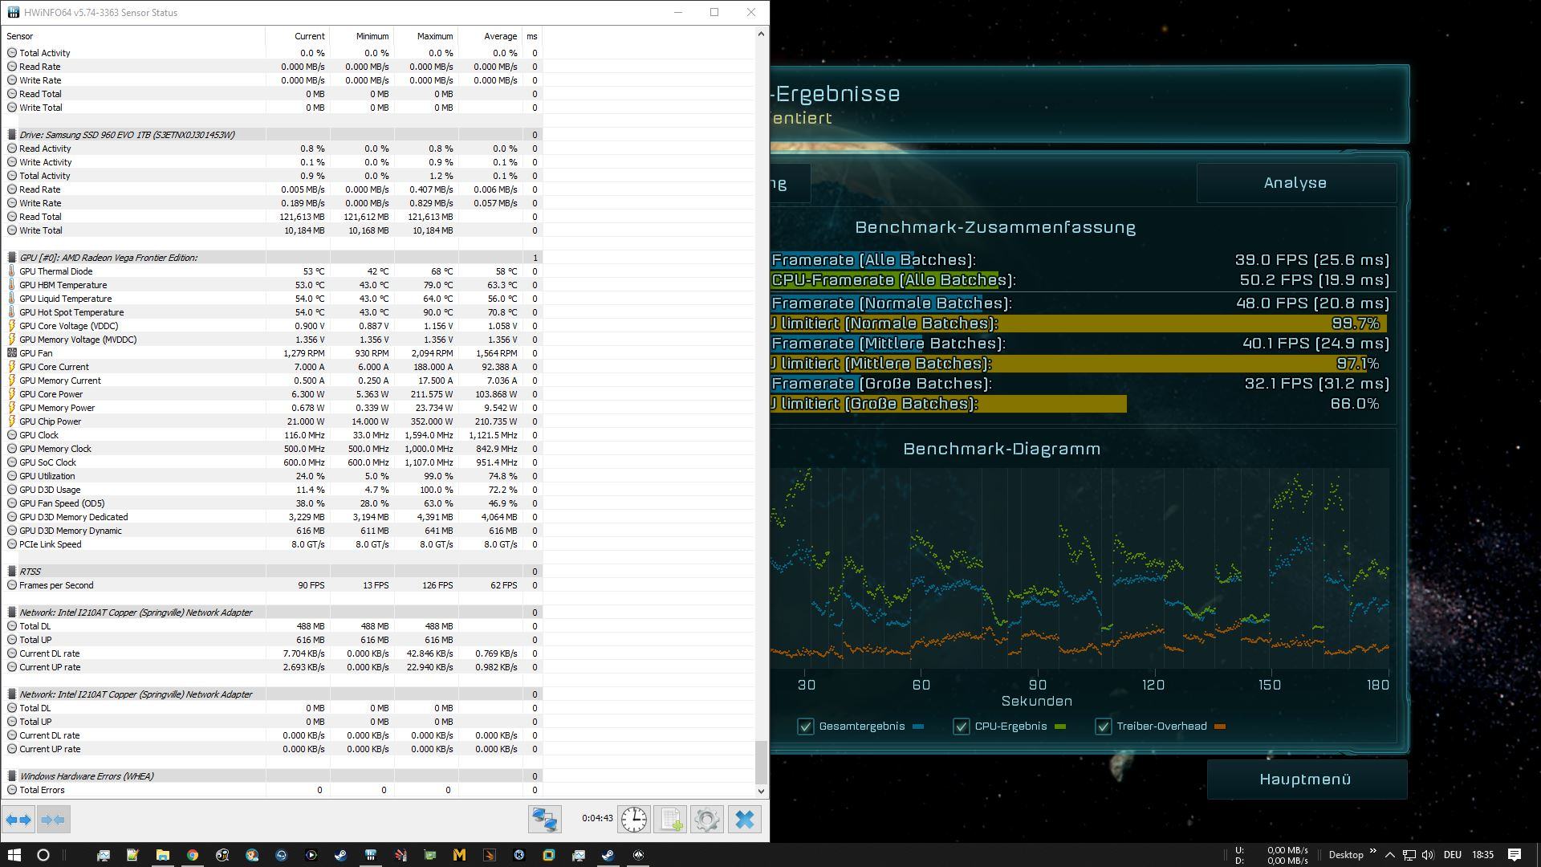Select the RTSS sensor group header

coord(273,572)
